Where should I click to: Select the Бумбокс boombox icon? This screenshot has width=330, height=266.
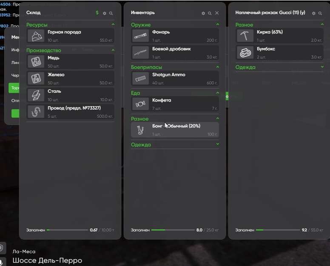245,53
